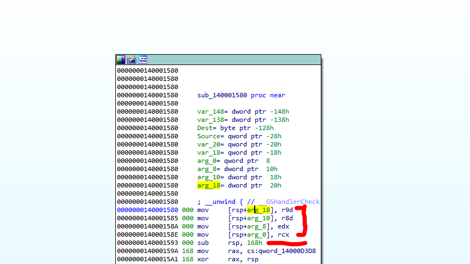Select the r8d register operand
Viewport: 470px width, 264px height.
pos(287,218)
